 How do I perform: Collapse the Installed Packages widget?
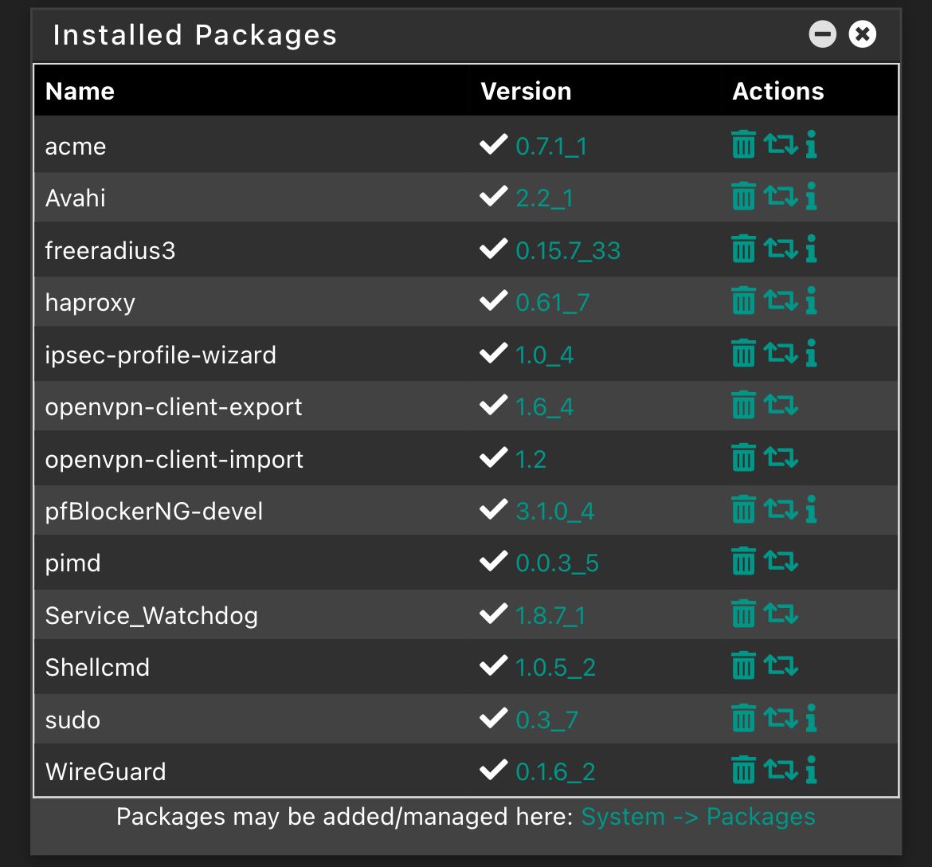coord(823,34)
